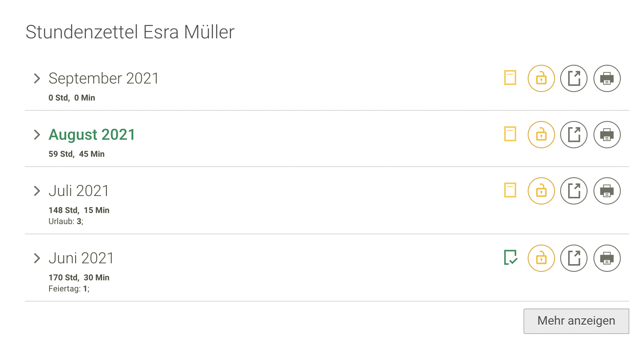Click the yellow document status icon for September 2021
Screen dimensions: 643x363
(x=510, y=78)
